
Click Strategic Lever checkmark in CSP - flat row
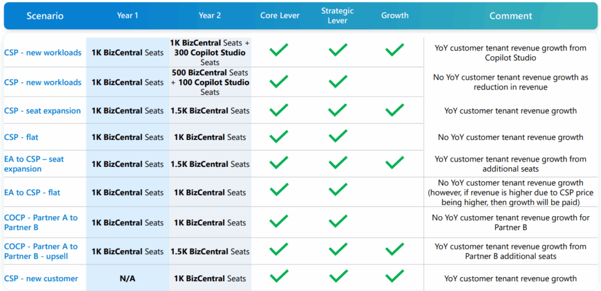point(338,137)
